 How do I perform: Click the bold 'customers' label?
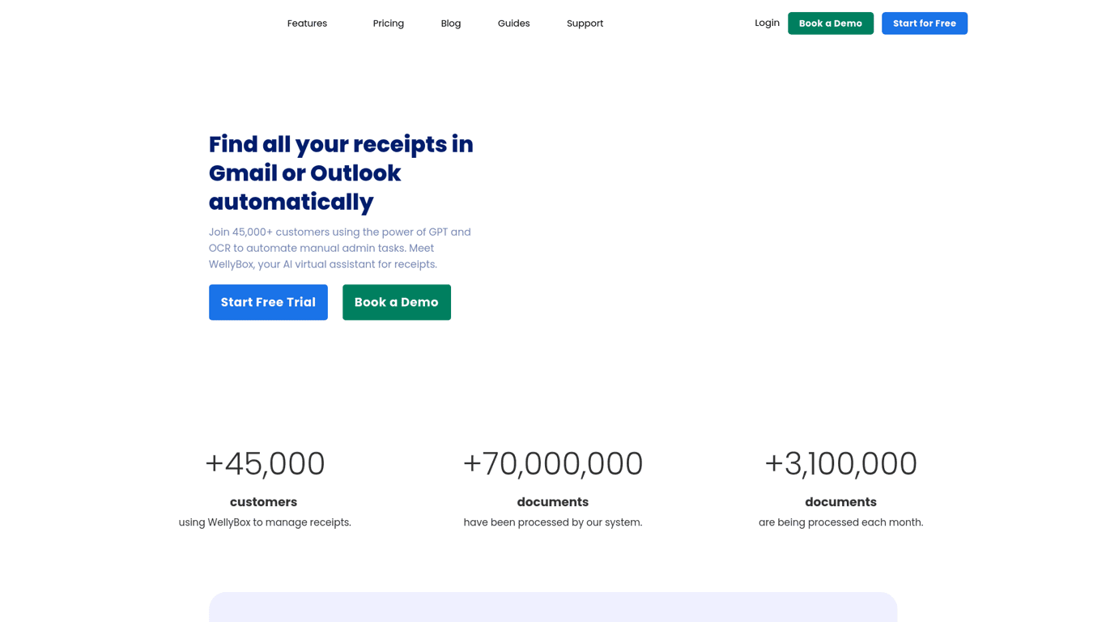click(x=263, y=502)
